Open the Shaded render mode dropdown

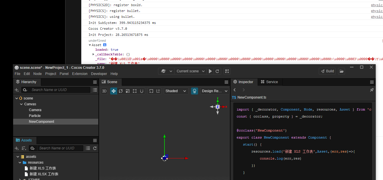pyautogui.click(x=176, y=91)
